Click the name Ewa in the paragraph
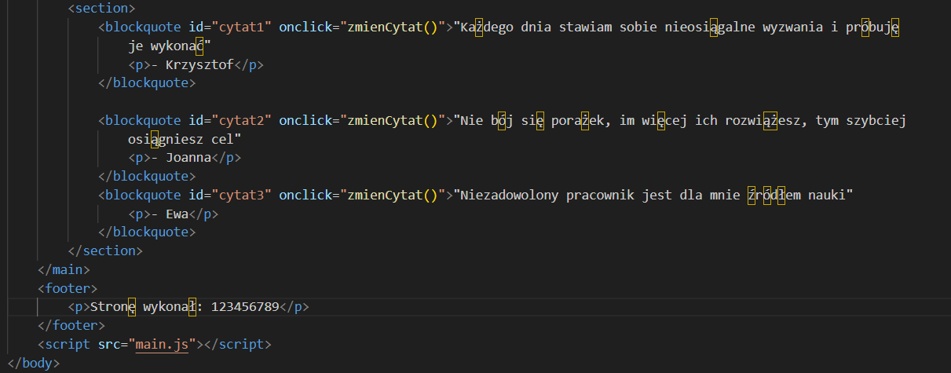Image resolution: width=951 pixels, height=373 pixels. 177,214
